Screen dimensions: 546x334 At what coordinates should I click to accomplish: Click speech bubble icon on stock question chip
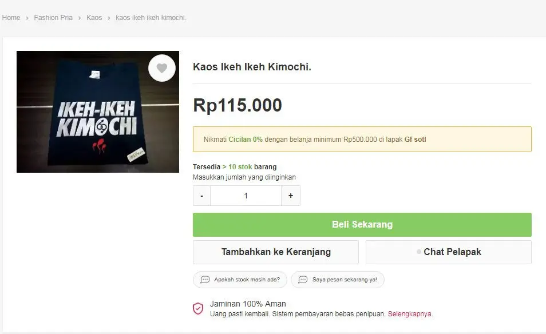(204, 280)
